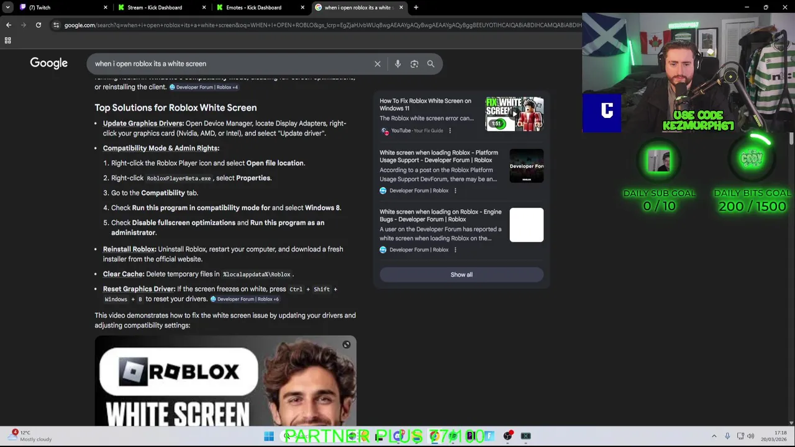The image size is (795, 447).
Task: Open the apps grid in bookmarks bar
Action: (x=7, y=40)
